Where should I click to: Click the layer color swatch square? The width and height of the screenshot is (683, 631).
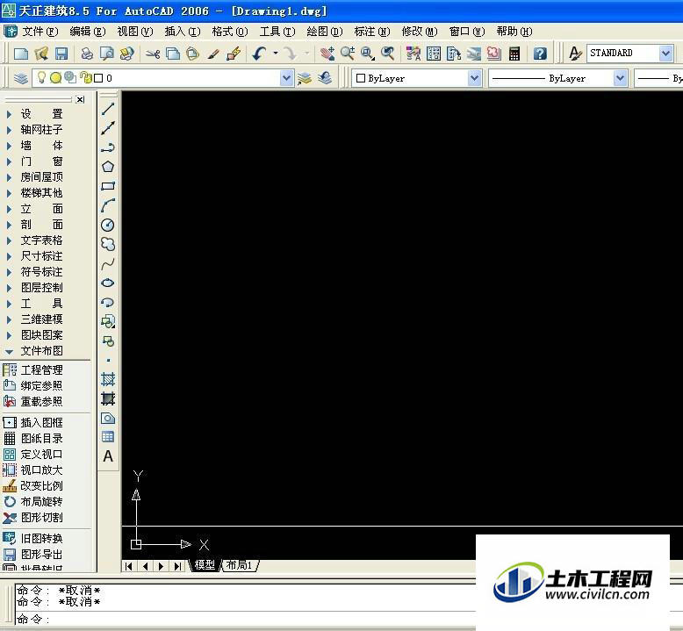98,78
